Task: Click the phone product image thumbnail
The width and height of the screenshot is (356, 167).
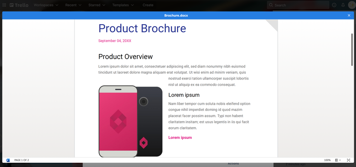Action: (x=130, y=121)
